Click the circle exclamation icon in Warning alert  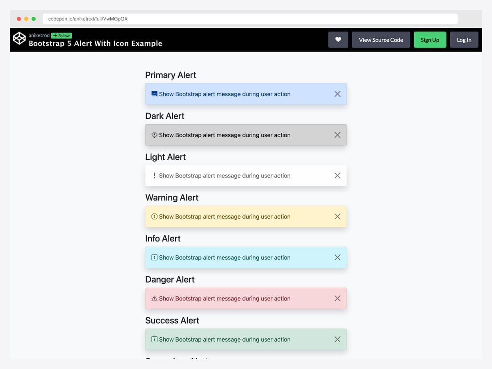154,216
